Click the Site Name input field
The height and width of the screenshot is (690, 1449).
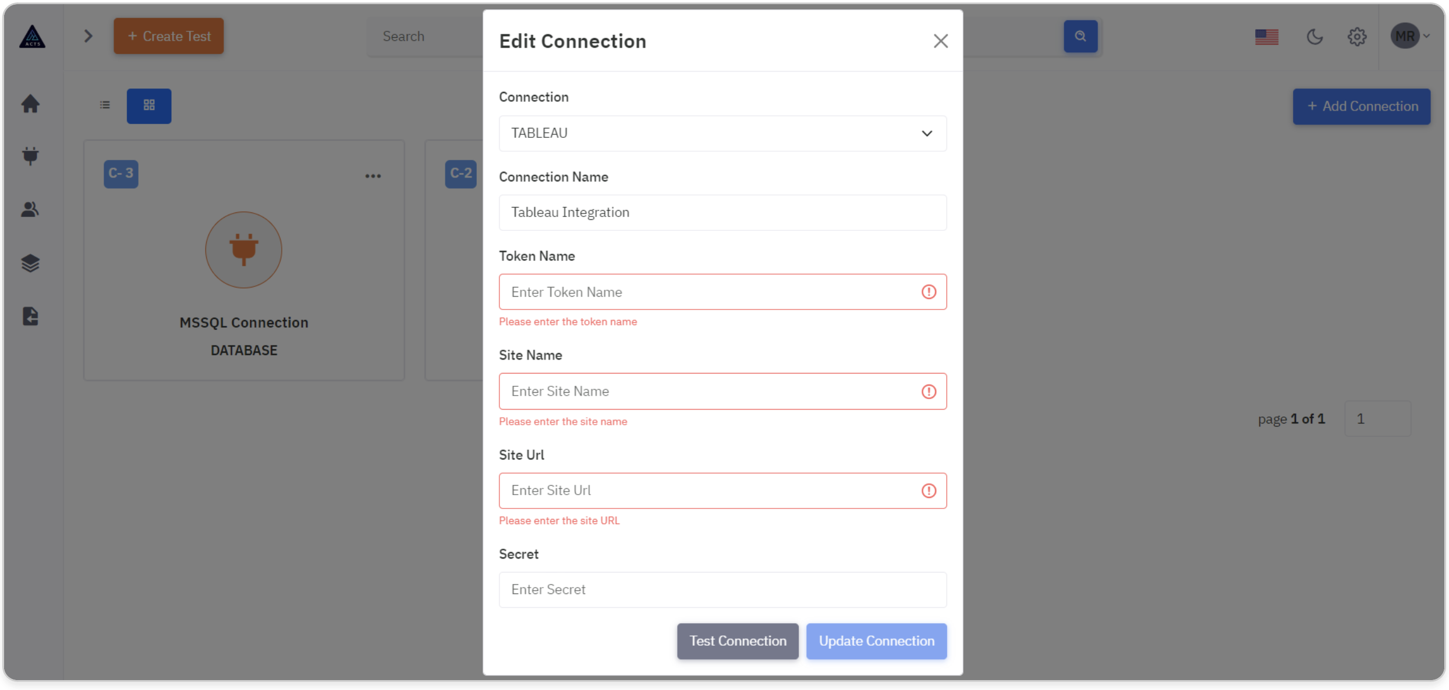pos(722,391)
